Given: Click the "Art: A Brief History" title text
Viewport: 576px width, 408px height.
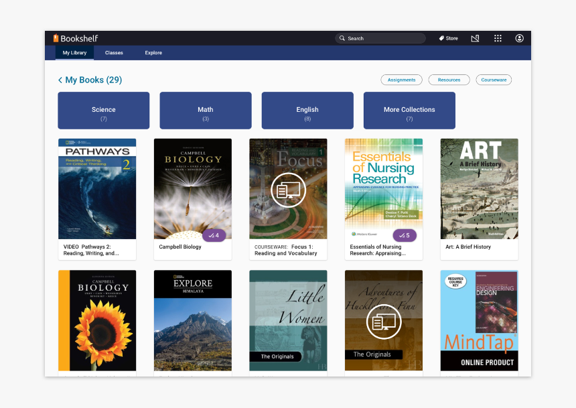Looking at the screenshot, I should click(x=468, y=247).
